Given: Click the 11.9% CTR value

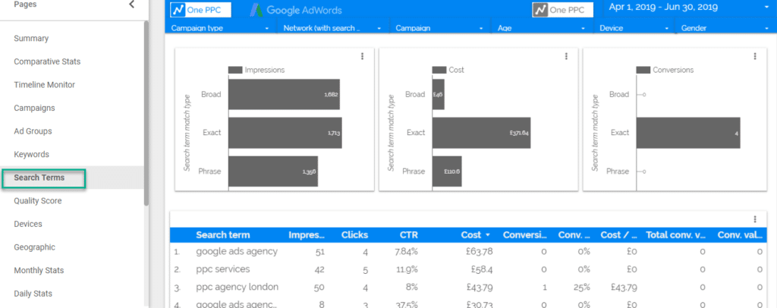Looking at the screenshot, I should click(407, 269).
